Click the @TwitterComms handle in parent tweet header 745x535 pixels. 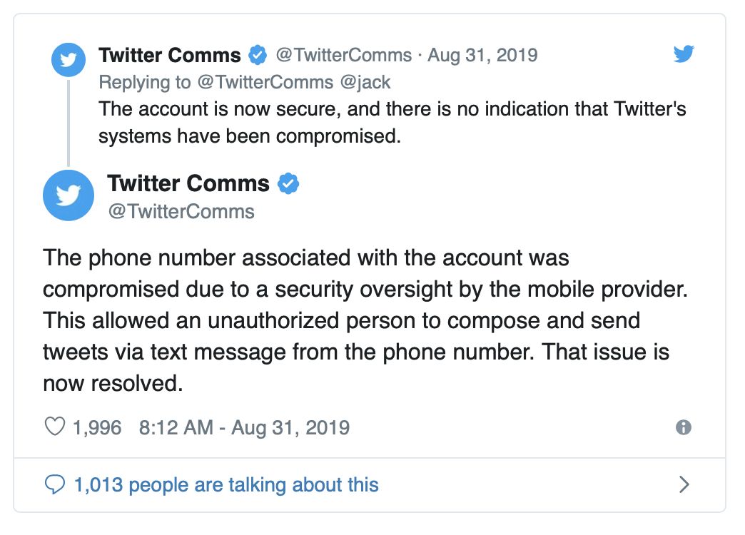(343, 55)
